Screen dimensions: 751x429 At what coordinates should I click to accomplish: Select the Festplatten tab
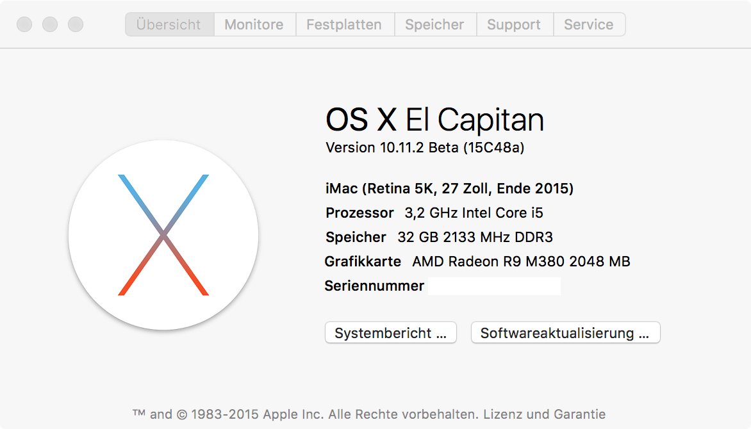point(344,25)
